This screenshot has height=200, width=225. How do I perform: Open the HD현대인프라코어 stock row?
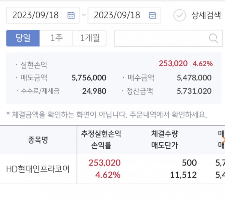(x=38, y=169)
